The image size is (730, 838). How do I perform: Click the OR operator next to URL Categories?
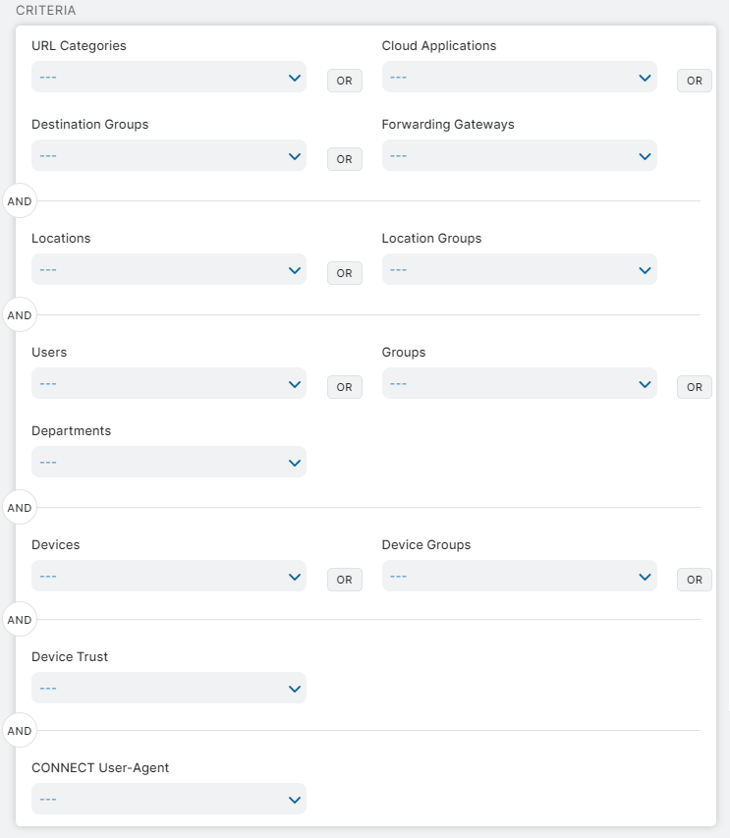(x=344, y=81)
